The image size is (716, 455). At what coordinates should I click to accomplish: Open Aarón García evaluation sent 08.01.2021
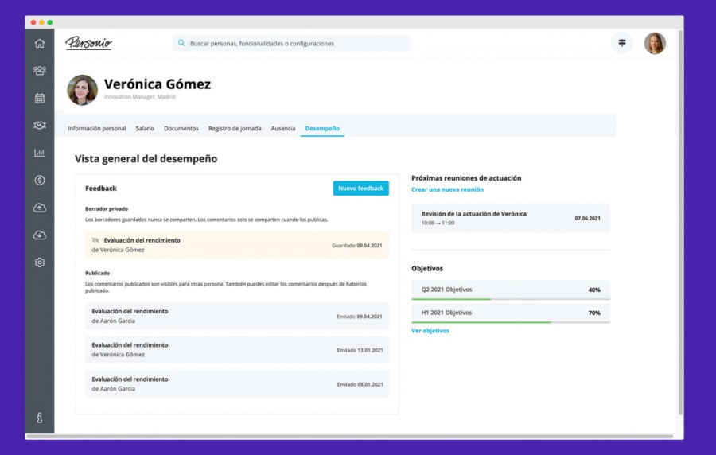(x=237, y=383)
